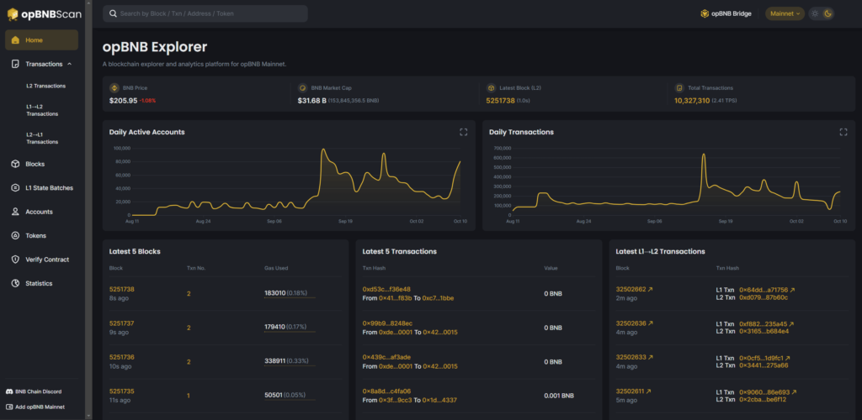Collapse the Transactions sidebar section
This screenshot has width=862, height=420.
click(69, 64)
